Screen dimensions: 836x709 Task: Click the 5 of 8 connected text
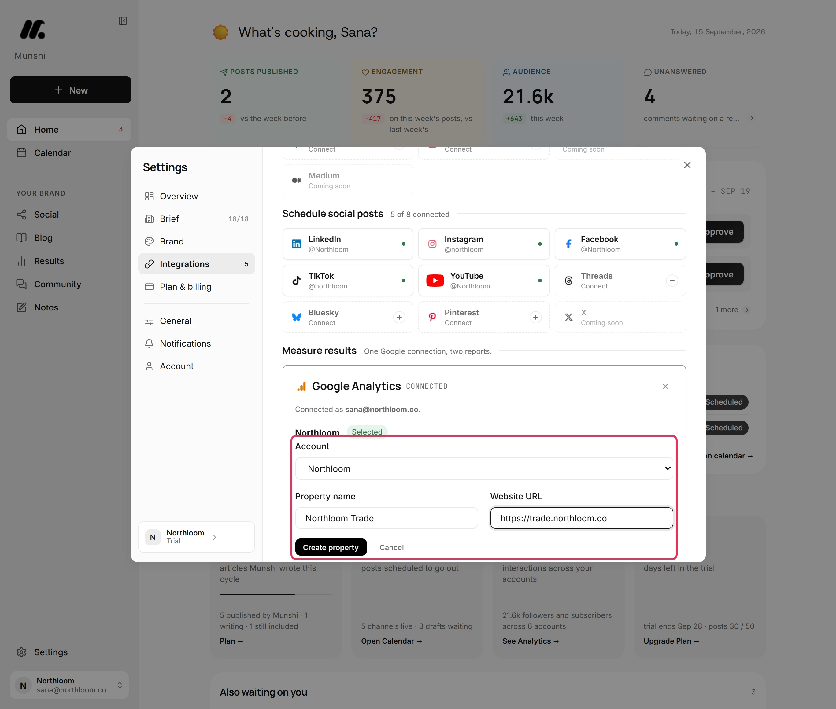click(420, 214)
